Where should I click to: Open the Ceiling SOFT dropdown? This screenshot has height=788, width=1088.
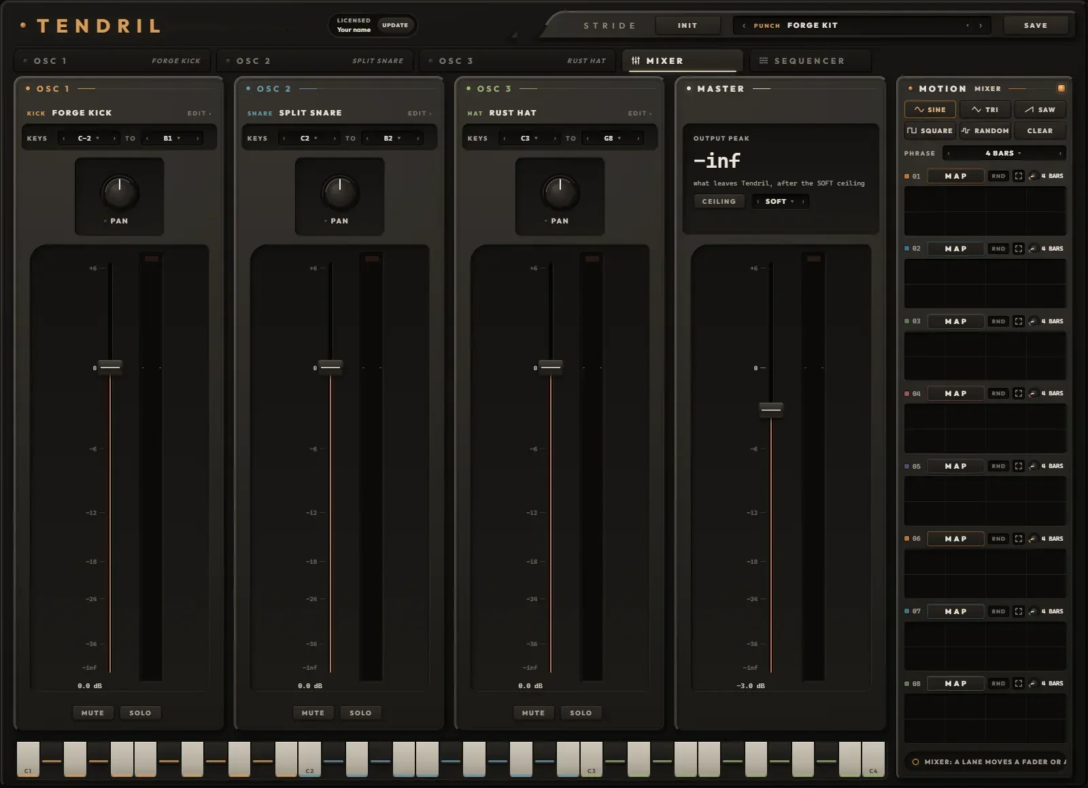tap(779, 201)
